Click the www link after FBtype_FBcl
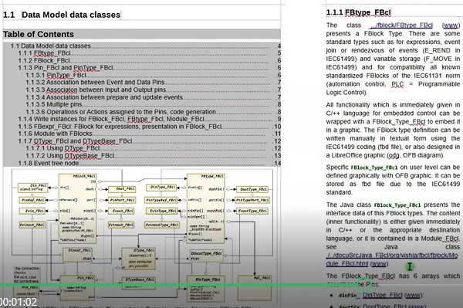 coord(451,25)
